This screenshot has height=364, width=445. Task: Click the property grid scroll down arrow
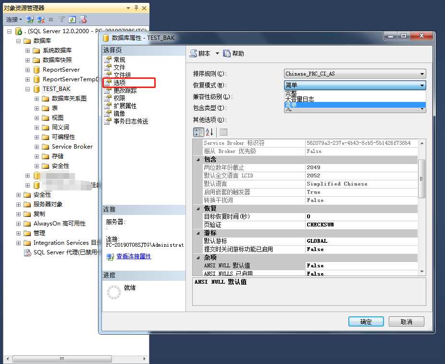click(x=422, y=272)
